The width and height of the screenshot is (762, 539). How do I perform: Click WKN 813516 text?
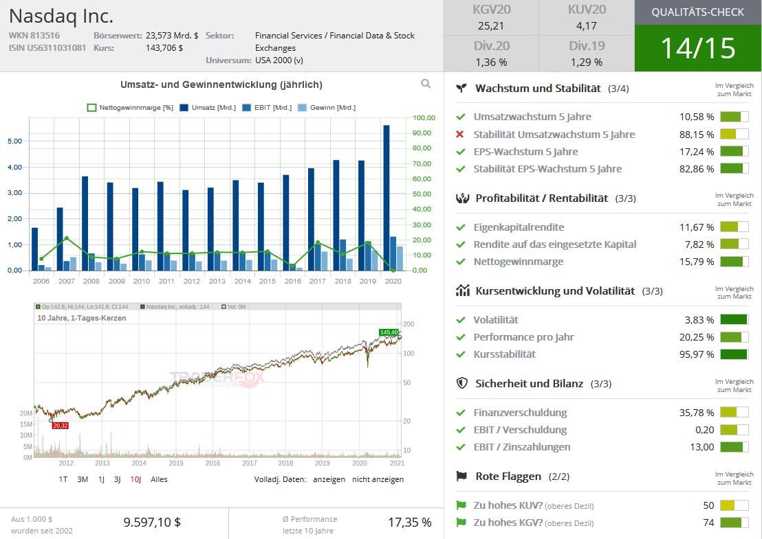[x=34, y=36]
